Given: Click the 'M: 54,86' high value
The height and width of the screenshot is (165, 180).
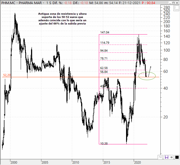Looking at the screenshot, I should [x=96, y=3].
